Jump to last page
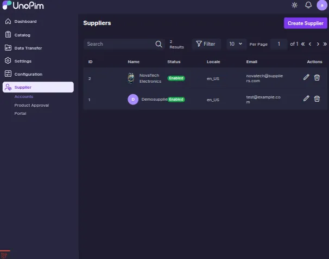Screen dimensions: 329x259 [x=325, y=44]
